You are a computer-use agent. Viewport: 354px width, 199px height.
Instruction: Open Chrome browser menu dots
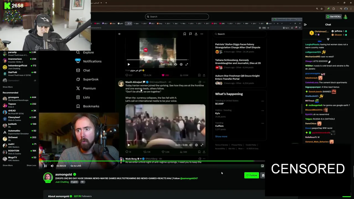(x=350, y=9)
